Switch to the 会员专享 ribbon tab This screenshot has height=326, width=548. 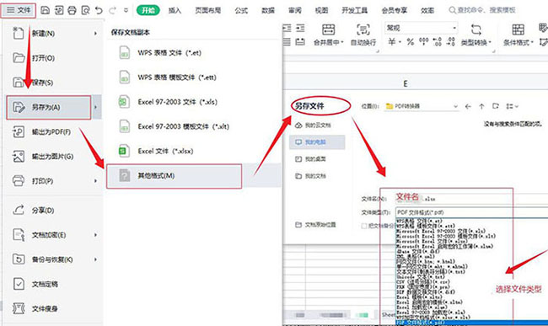(395, 10)
